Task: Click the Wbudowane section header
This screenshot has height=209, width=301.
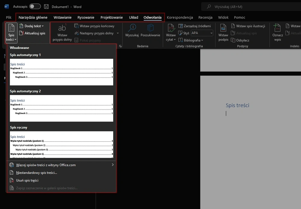Action: click(19, 48)
